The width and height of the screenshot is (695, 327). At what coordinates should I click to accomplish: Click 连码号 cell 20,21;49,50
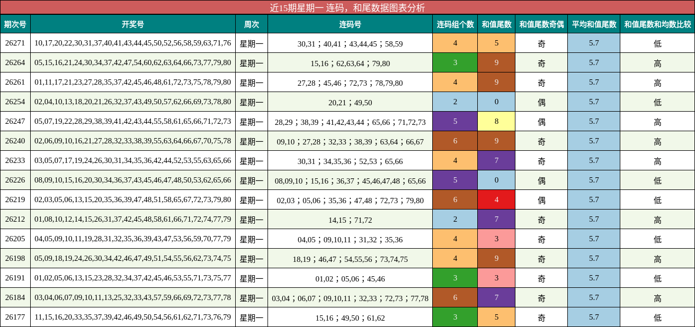pyautogui.click(x=350, y=102)
